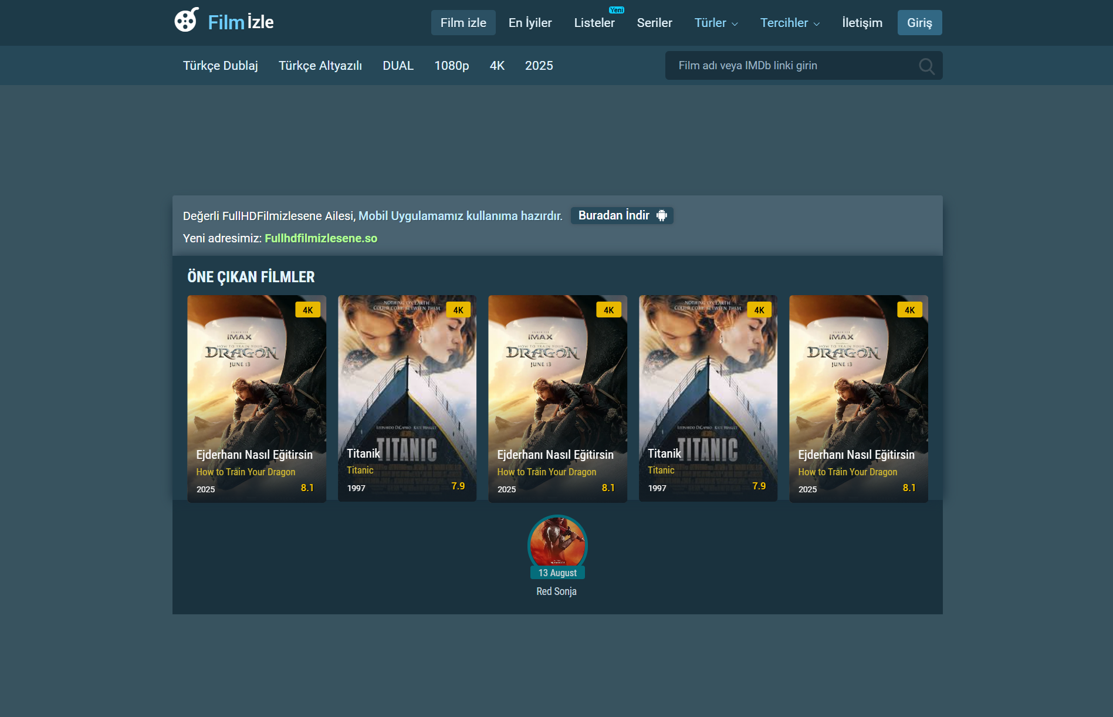Open the İletişim page
The width and height of the screenshot is (1113, 717).
coord(862,22)
